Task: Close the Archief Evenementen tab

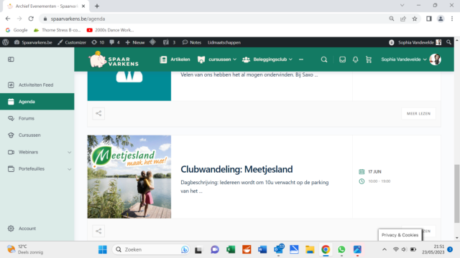Action: coord(83,6)
